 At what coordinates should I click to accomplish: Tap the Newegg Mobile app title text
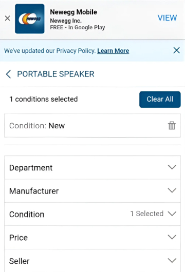pos(73,12)
